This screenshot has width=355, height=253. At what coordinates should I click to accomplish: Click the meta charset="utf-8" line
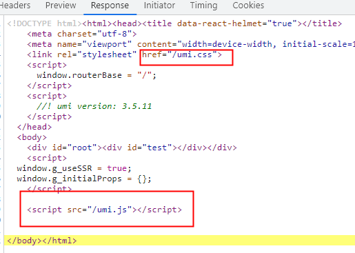(82, 34)
